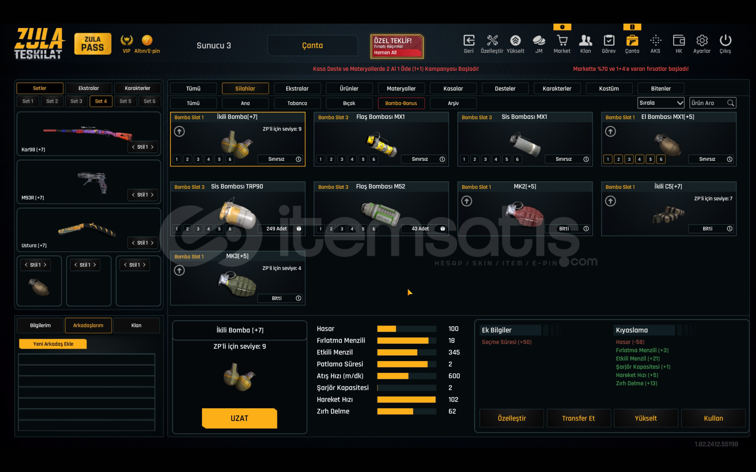Image resolution: width=756 pixels, height=472 pixels.
Task: Click next style chevron for M93R [+7]
Action: pyautogui.click(x=152, y=194)
